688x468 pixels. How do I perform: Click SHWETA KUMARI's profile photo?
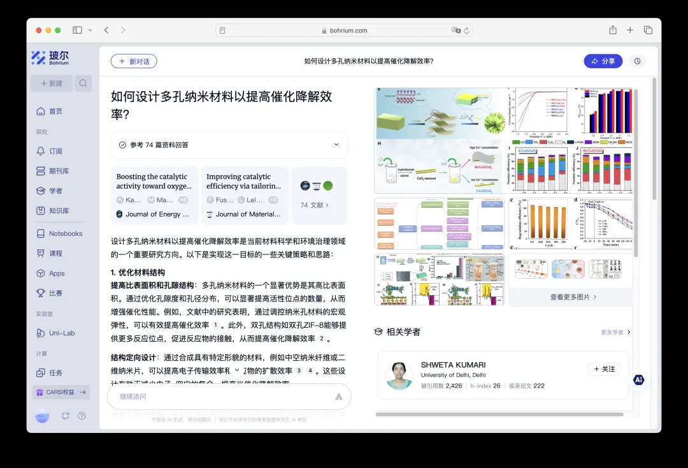(x=399, y=376)
